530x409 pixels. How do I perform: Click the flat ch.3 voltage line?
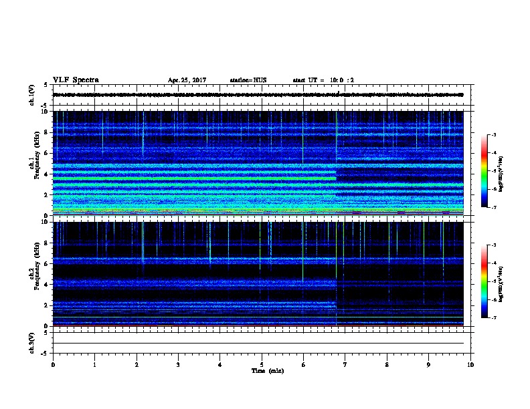(258, 344)
